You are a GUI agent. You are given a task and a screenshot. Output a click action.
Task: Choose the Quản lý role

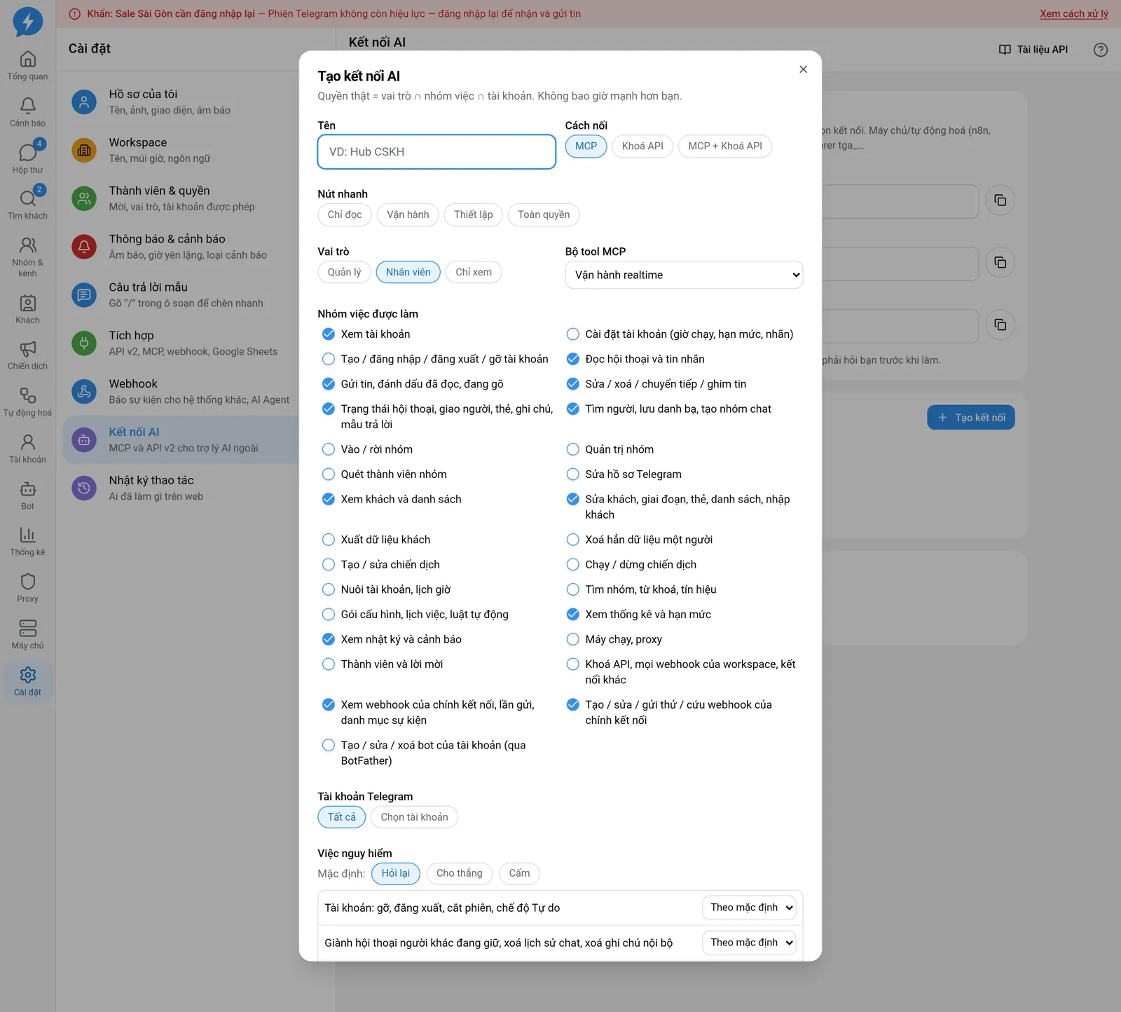[344, 272]
